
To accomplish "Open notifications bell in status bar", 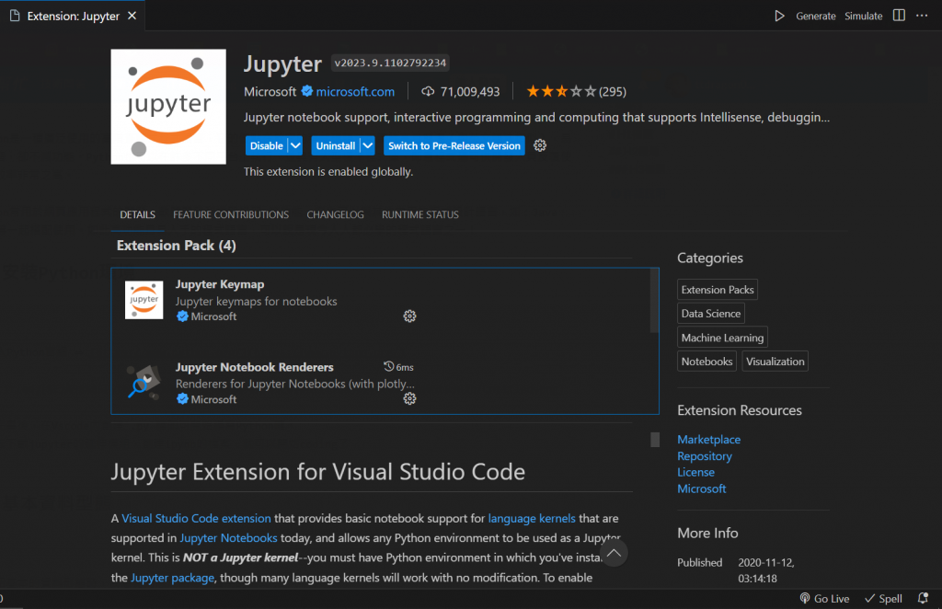I will click(x=923, y=598).
